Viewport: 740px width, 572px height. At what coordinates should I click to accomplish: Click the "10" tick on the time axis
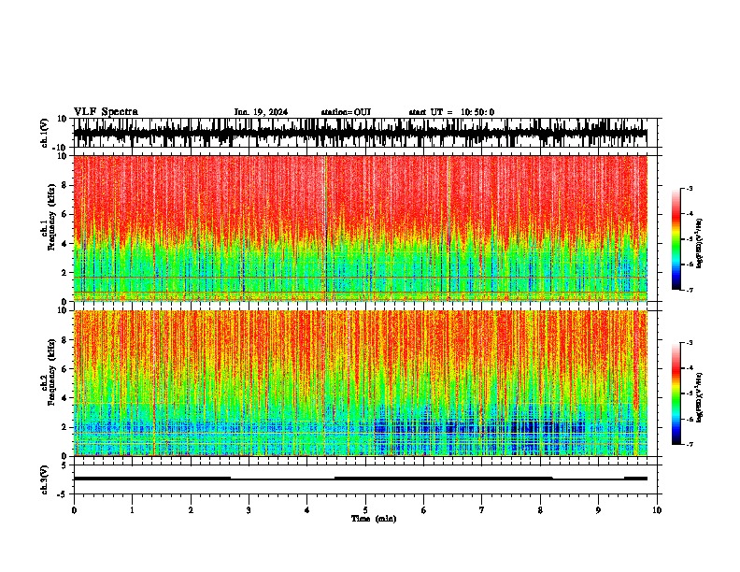point(657,510)
